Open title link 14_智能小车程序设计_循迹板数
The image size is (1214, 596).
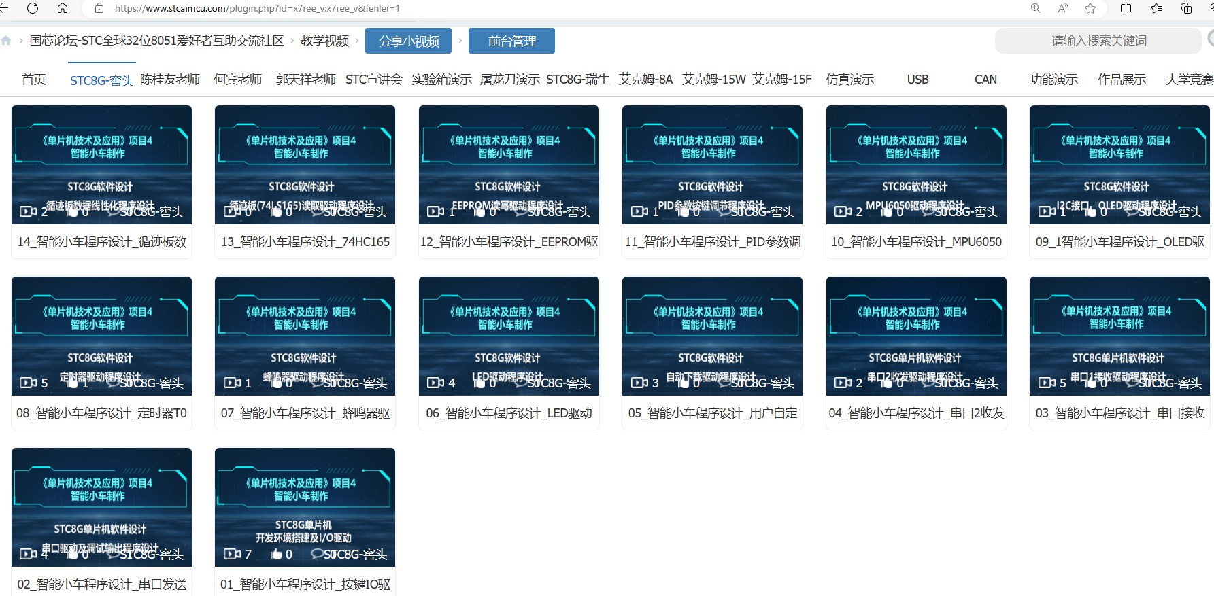tap(101, 242)
